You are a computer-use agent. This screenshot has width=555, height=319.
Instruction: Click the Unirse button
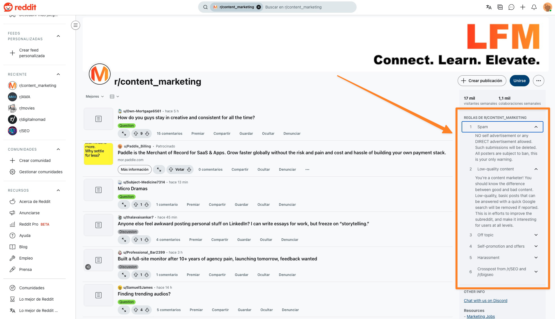click(x=519, y=81)
